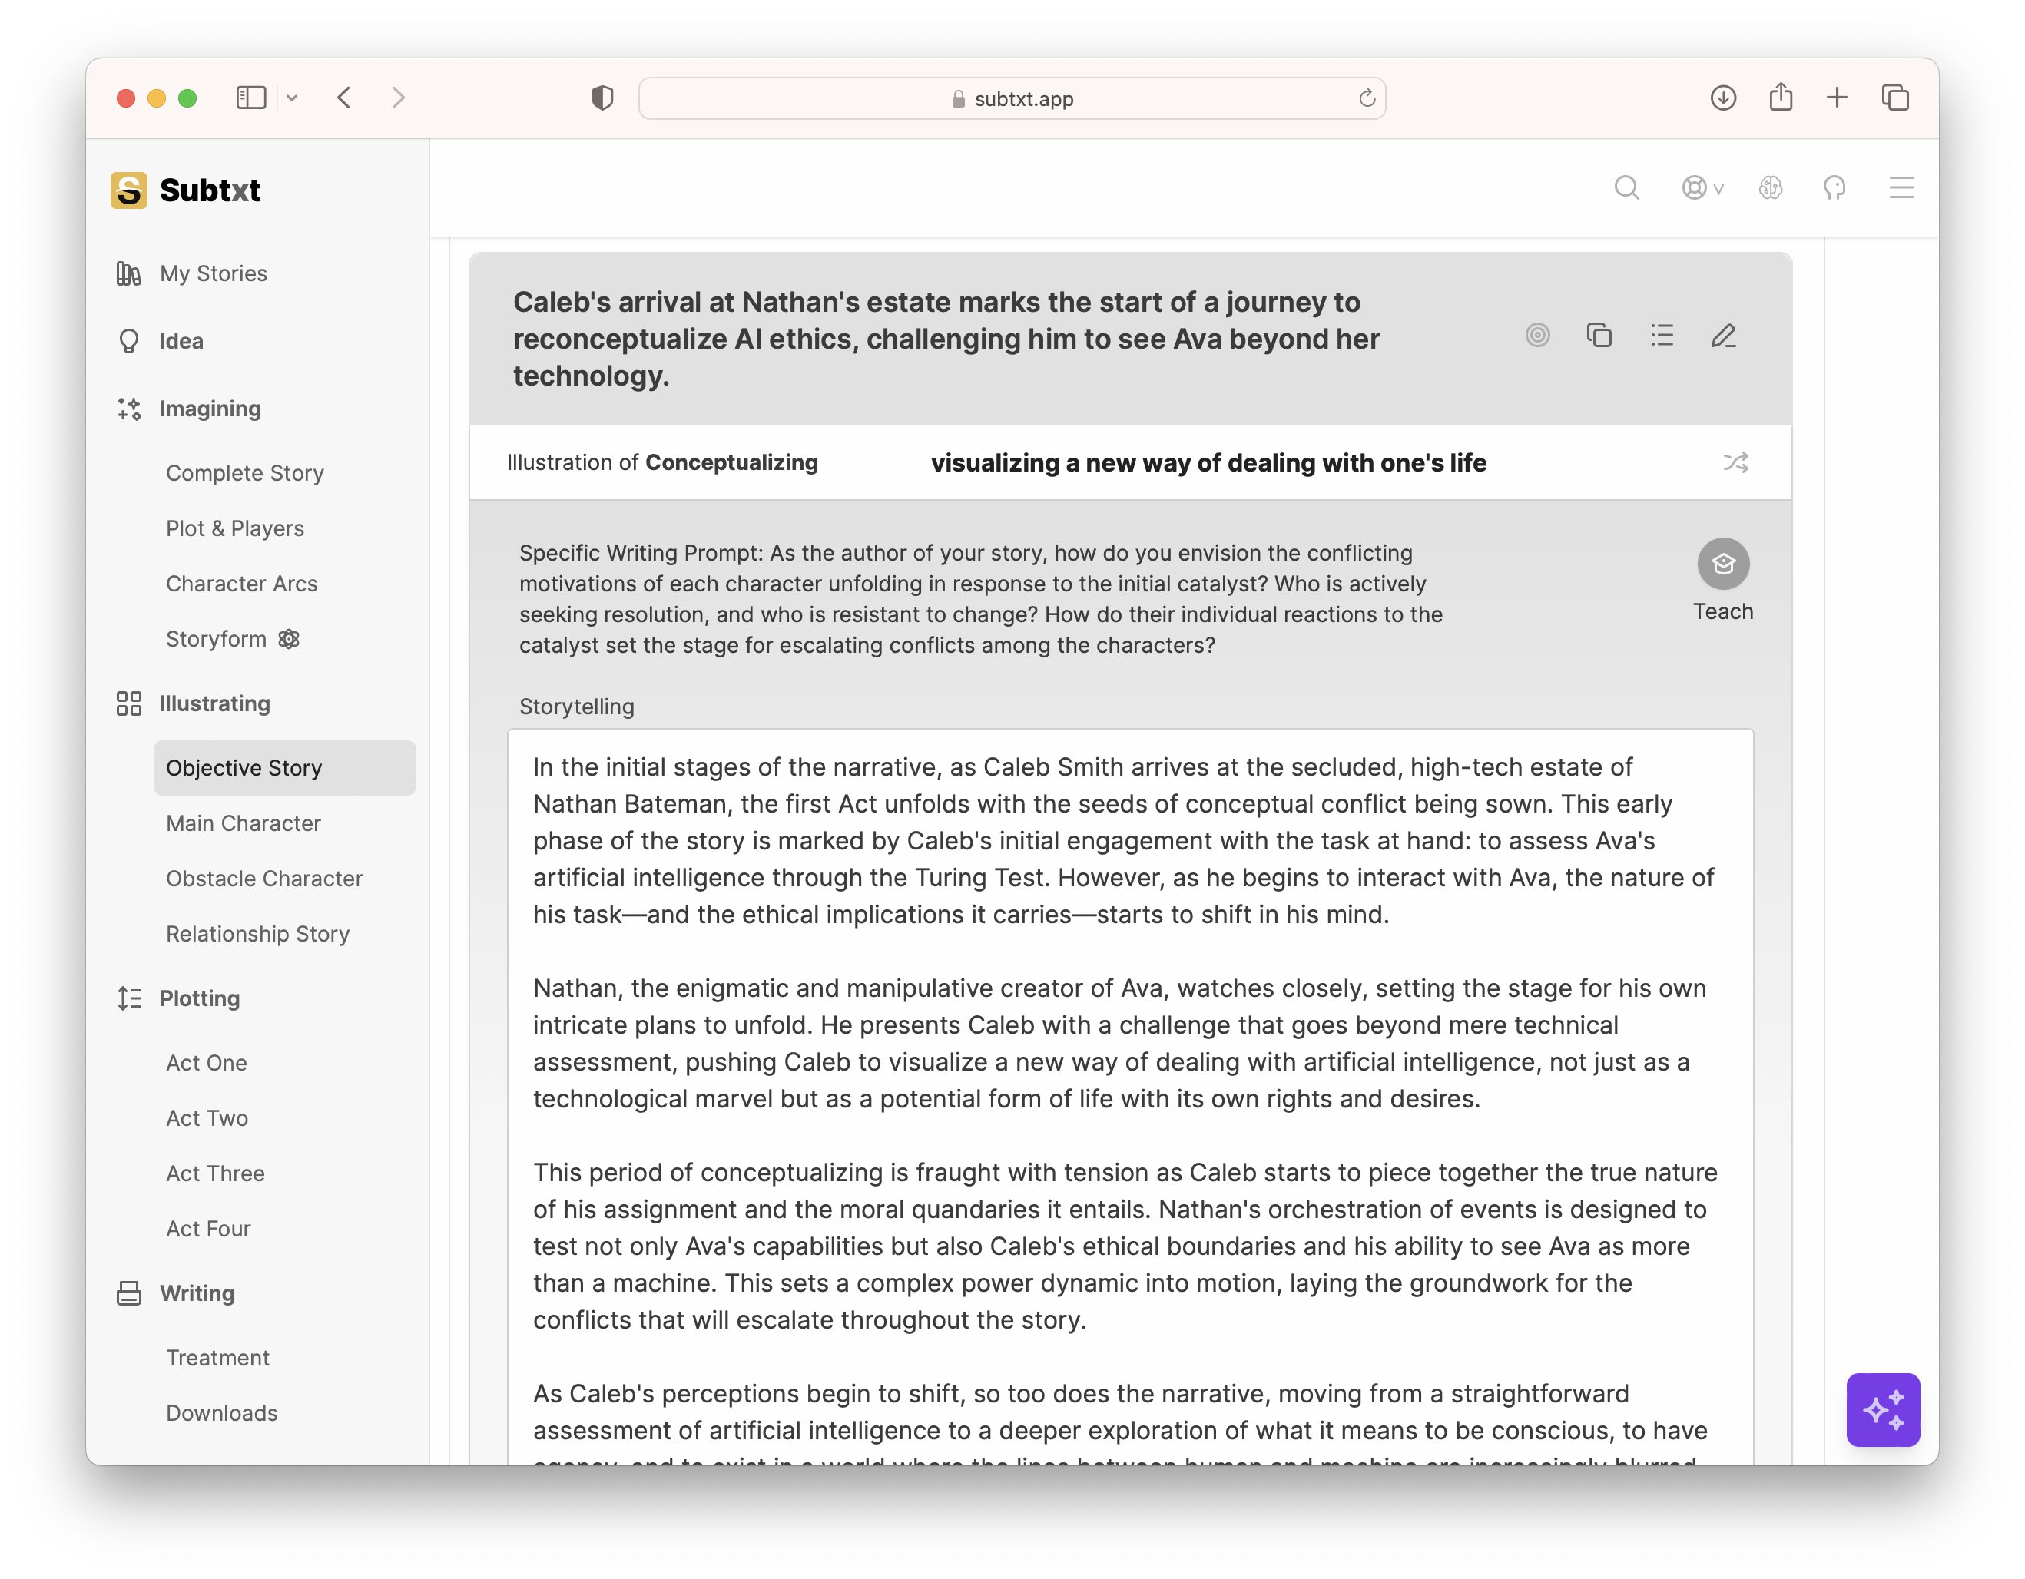Open the hamburger menu at top right
2025x1579 pixels.
click(1901, 188)
